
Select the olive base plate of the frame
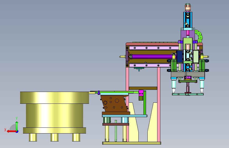pos(132,143)
